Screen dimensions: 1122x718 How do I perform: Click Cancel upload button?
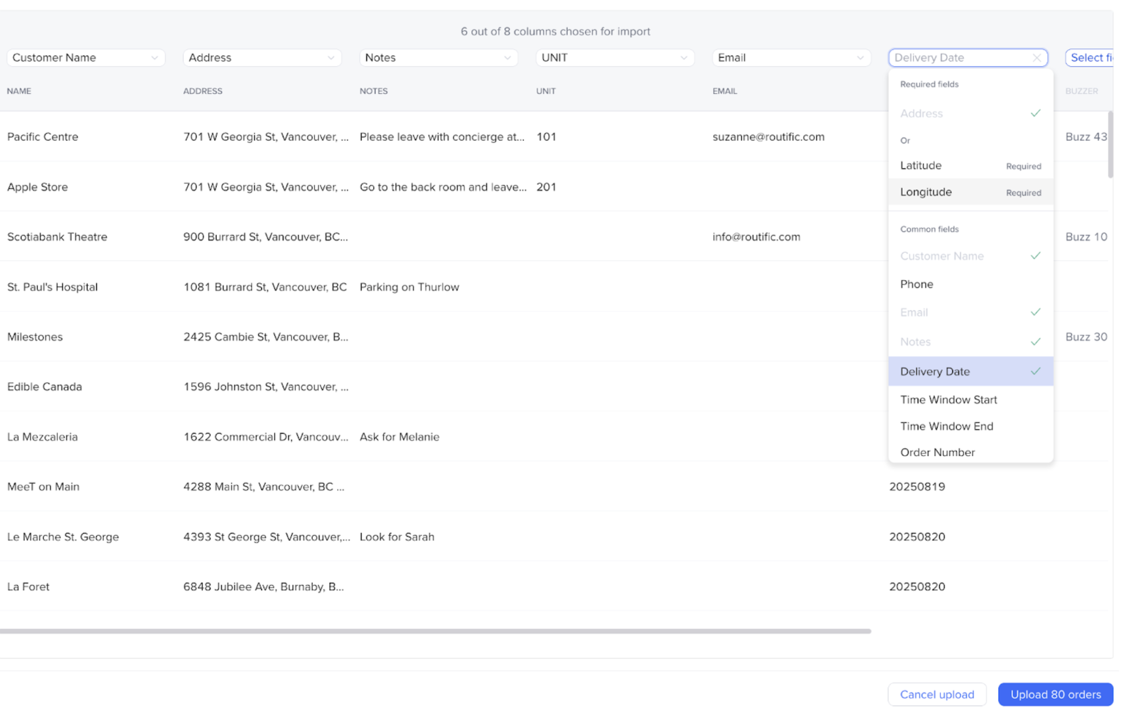[937, 694]
